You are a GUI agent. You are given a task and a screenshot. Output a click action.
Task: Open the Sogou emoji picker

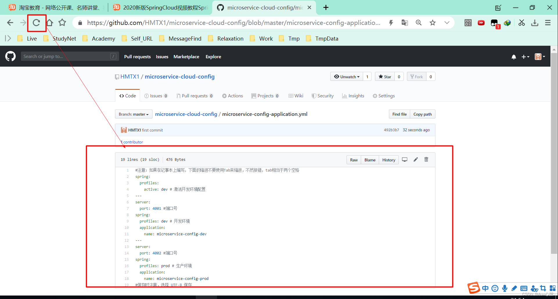[495, 288]
